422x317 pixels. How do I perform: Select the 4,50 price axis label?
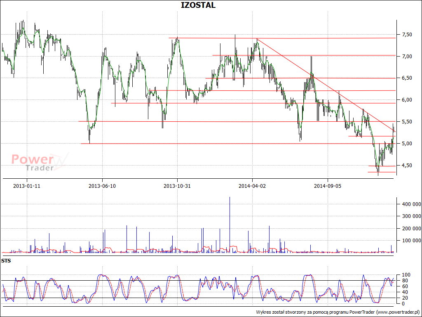(407, 165)
